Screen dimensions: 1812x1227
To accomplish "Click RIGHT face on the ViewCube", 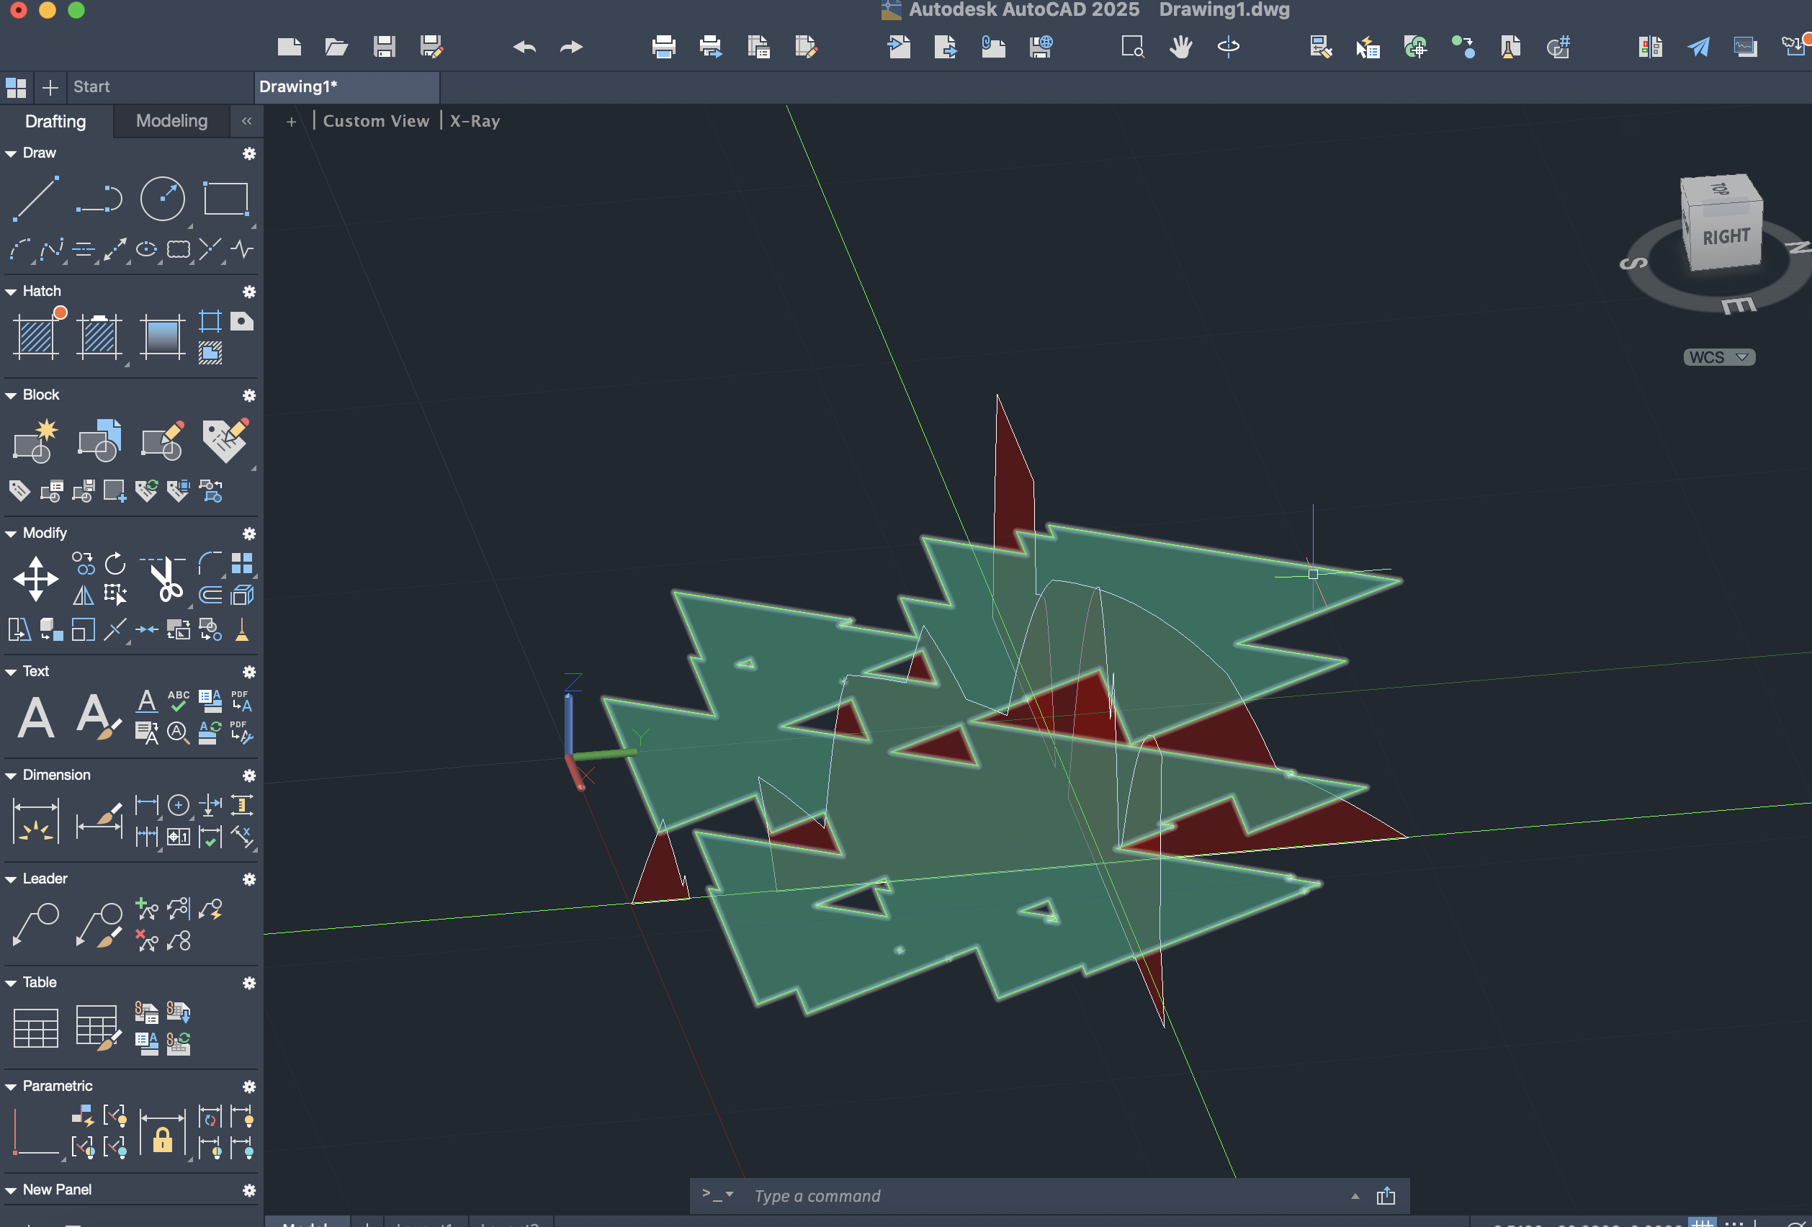I will (1726, 237).
